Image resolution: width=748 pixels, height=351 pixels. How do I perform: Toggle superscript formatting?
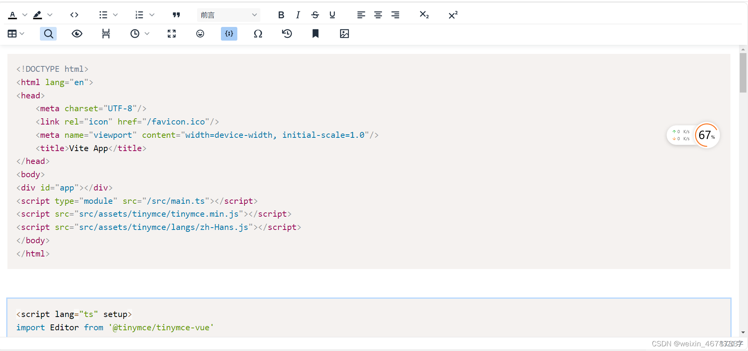click(453, 15)
